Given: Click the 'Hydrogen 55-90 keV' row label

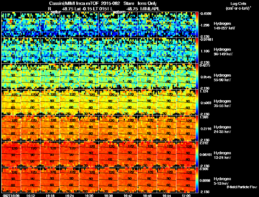Looking at the screenshot, I should point(222,78).
